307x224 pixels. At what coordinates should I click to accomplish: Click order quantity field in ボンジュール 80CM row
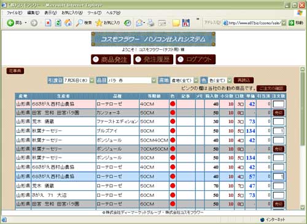(x=279, y=158)
